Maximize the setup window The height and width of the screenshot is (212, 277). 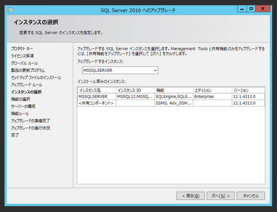pos(251,9)
